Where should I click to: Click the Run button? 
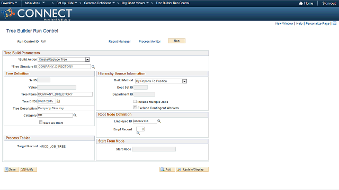coord(176,41)
